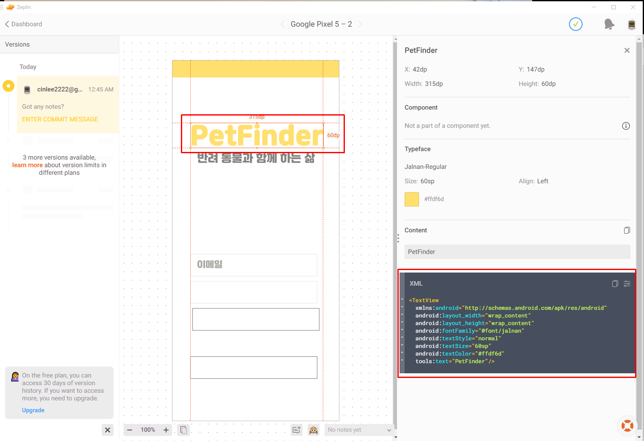Select the PetFinder content field
This screenshot has width=644, height=441.
pos(517,252)
